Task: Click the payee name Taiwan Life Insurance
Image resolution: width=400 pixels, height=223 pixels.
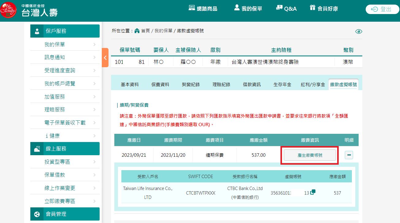Action: (148, 193)
